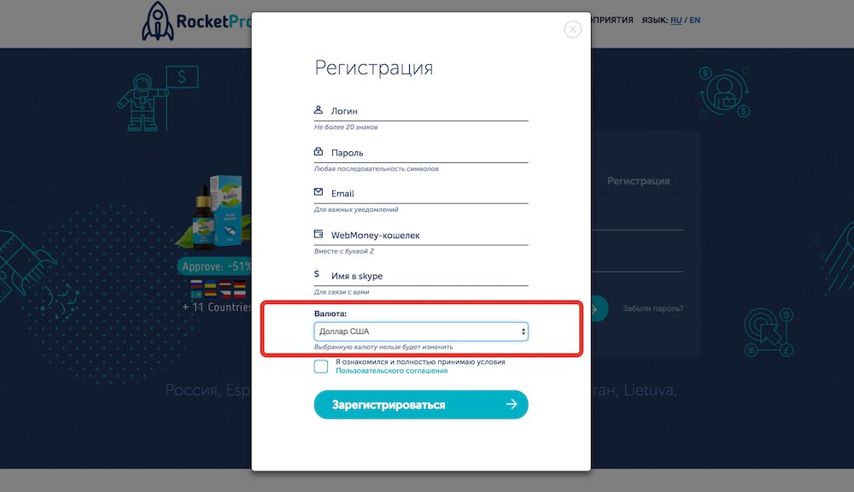Click the user icon beside Логин
Screen dimensions: 854x492
click(x=319, y=110)
